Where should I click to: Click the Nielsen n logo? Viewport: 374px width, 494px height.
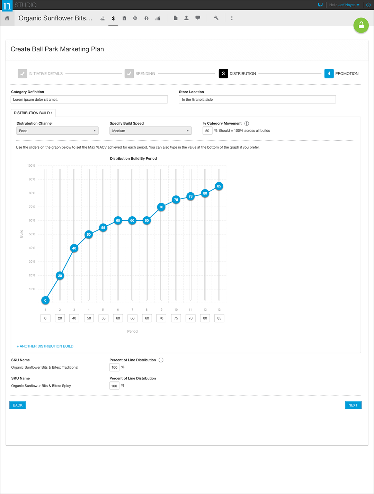pos(7,5)
